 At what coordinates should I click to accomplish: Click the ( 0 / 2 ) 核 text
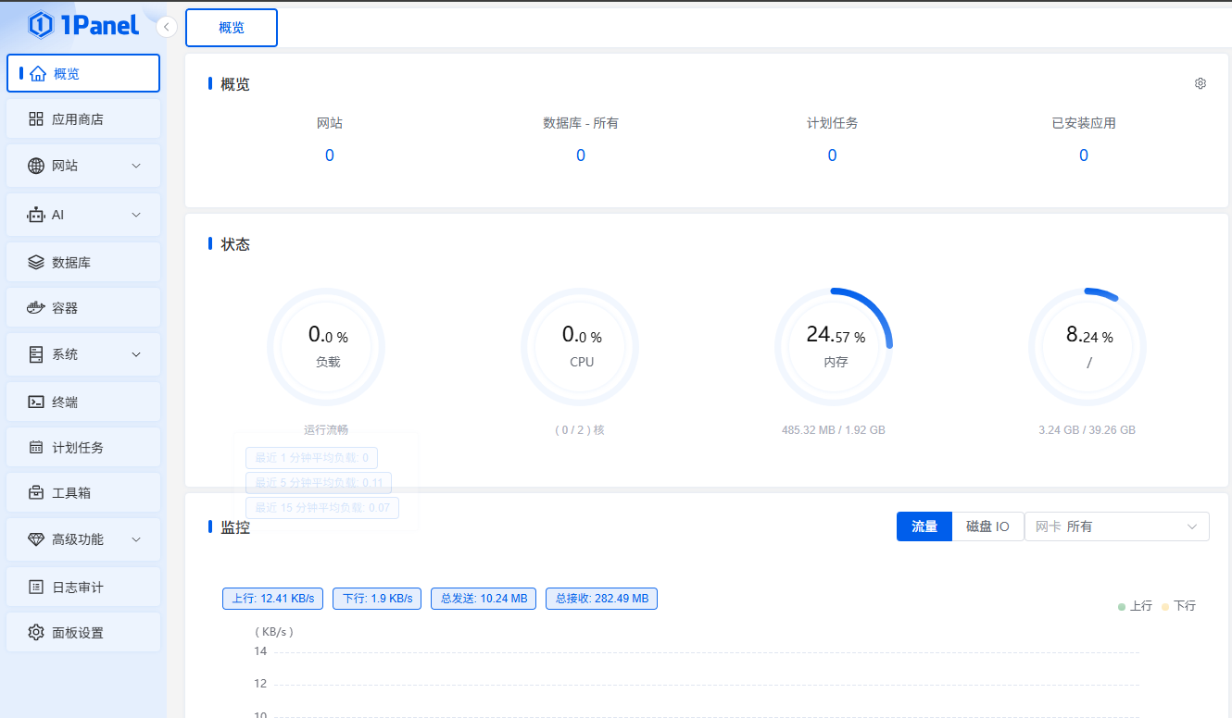point(580,430)
